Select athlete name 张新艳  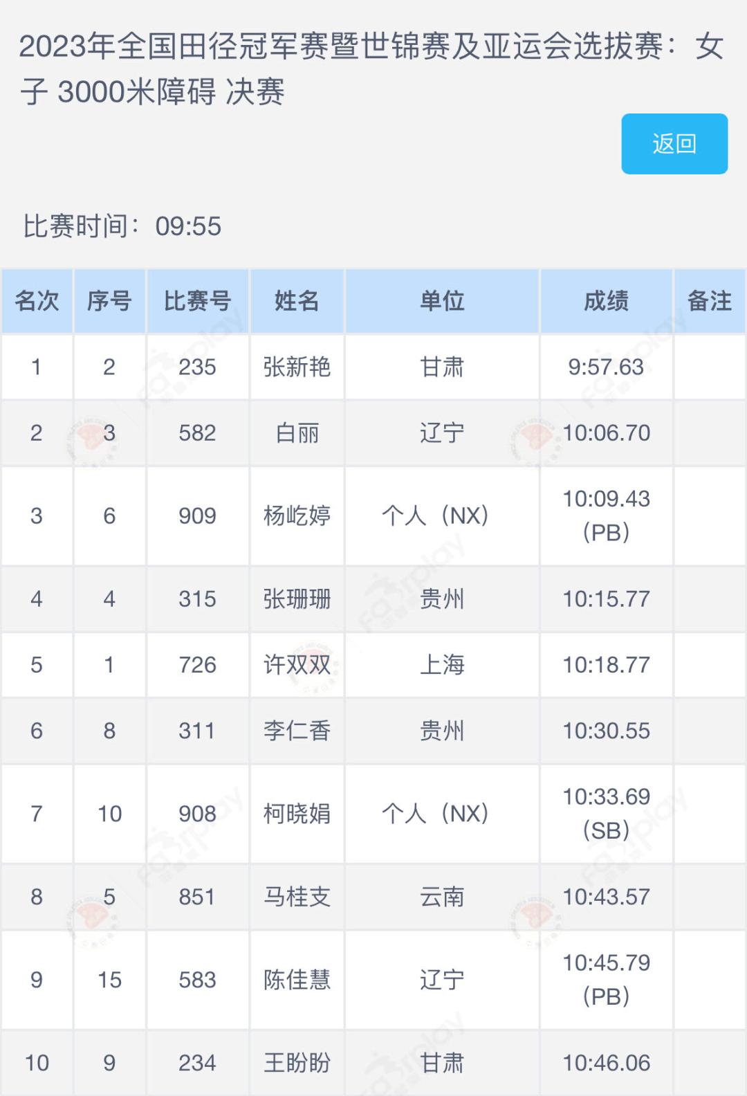tap(297, 367)
